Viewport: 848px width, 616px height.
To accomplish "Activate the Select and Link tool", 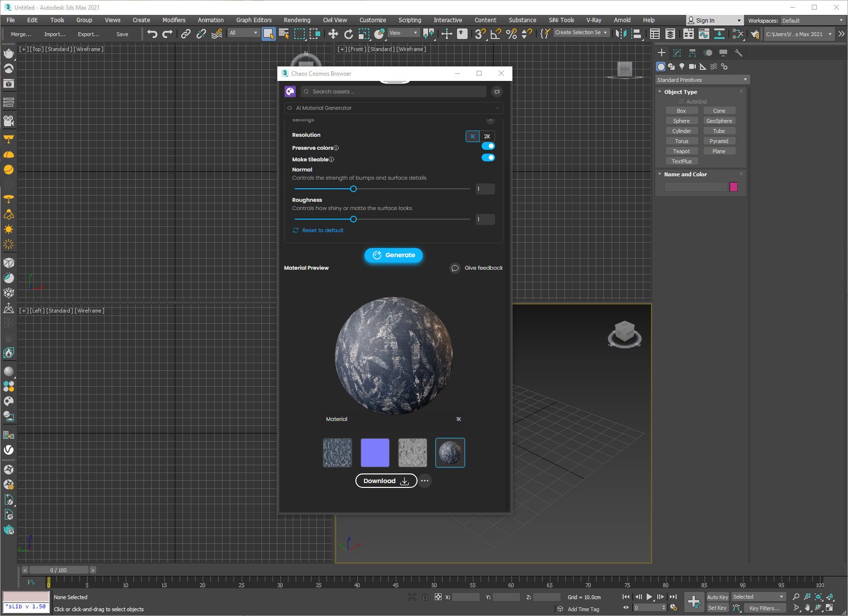I will tap(185, 34).
